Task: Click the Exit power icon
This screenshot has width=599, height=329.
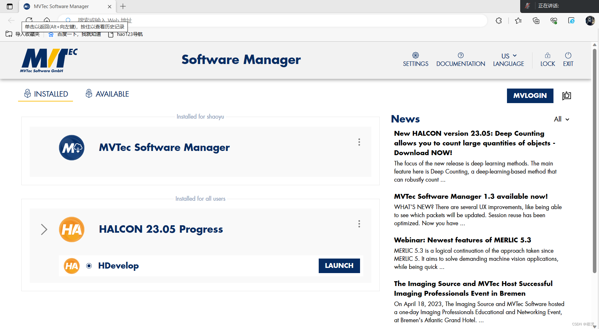Action: point(568,59)
